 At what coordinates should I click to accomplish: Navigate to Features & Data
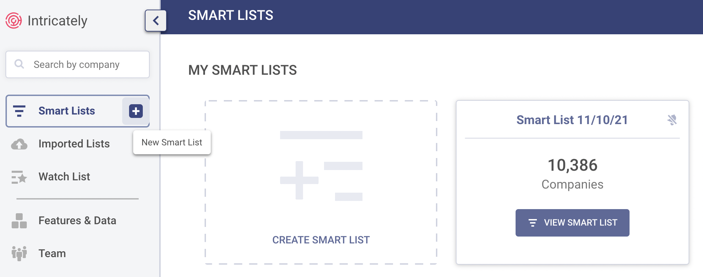point(77,221)
